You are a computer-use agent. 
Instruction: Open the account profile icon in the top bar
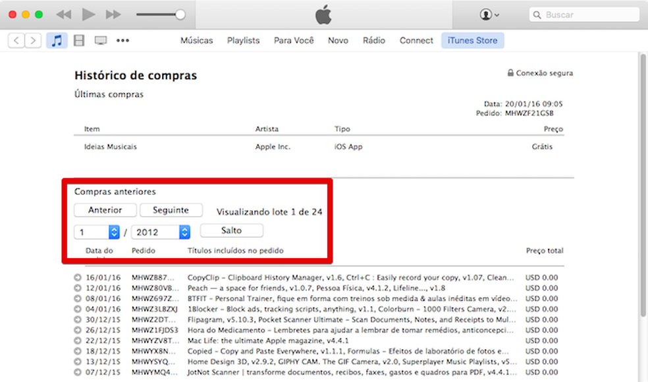[x=486, y=14]
